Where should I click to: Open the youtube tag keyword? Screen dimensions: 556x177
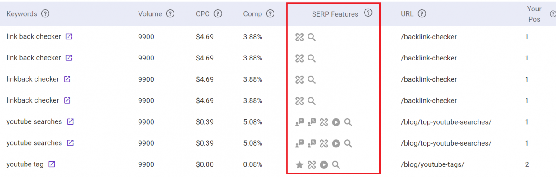click(25, 164)
